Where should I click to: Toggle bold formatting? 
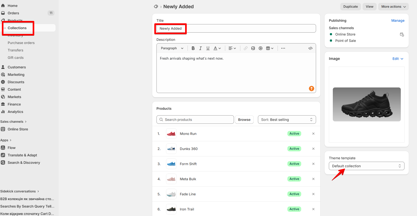[x=193, y=48]
